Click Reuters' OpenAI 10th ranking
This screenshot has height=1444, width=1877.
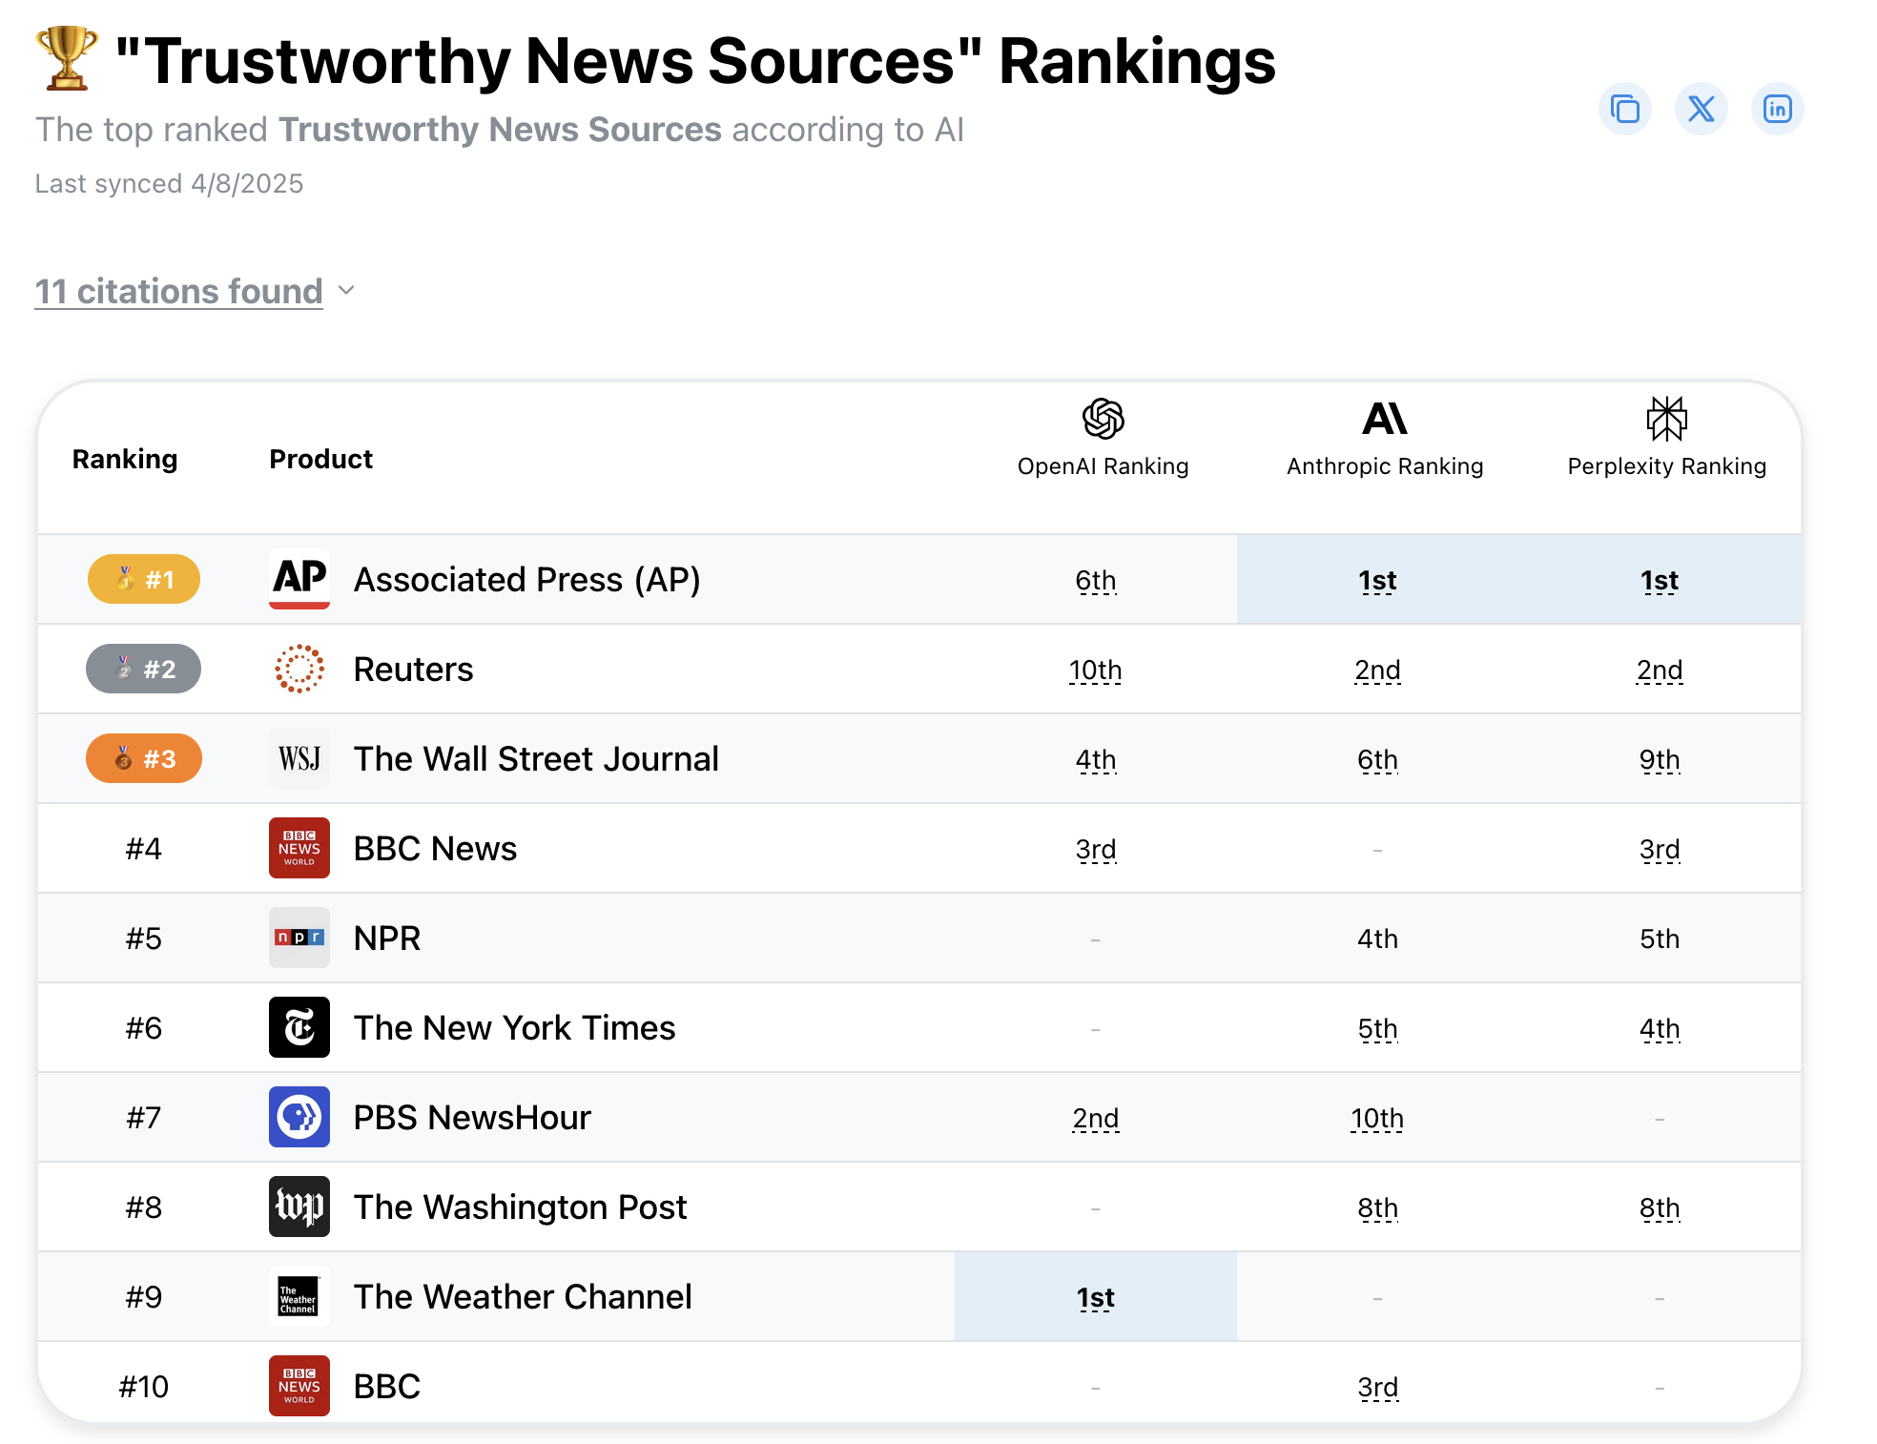click(1095, 670)
